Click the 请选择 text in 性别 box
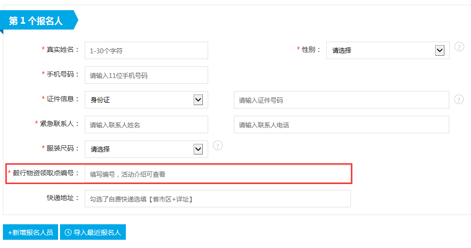 pos(342,50)
